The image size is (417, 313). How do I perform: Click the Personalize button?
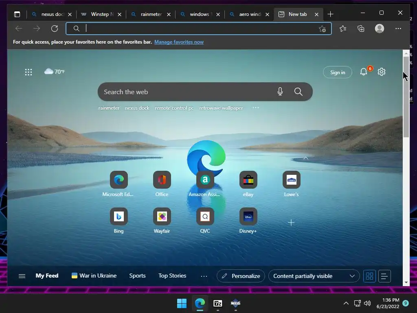tap(241, 276)
